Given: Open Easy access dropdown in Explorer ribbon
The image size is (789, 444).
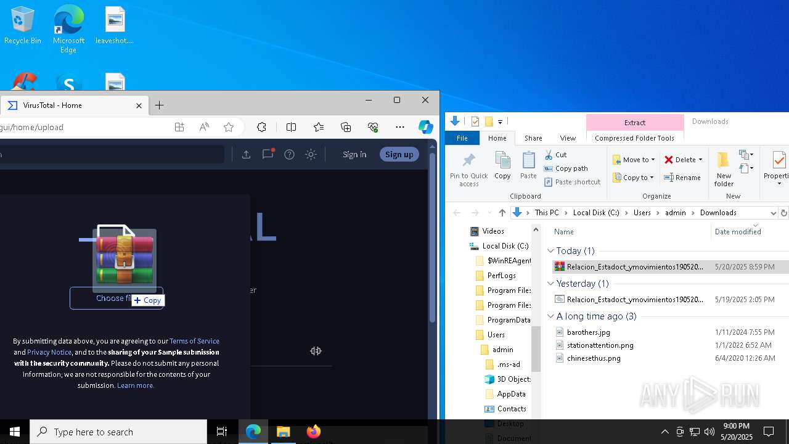Looking at the screenshot, I should (746, 168).
